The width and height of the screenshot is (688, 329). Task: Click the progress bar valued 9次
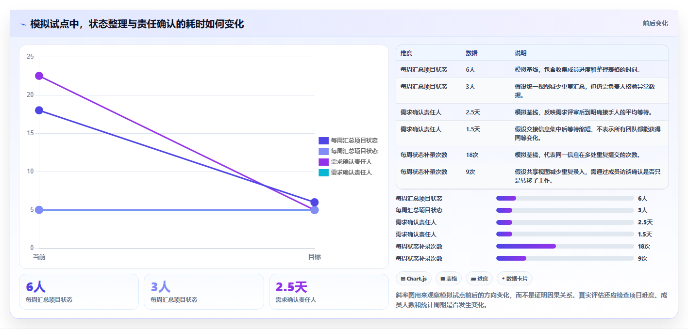tap(565, 258)
